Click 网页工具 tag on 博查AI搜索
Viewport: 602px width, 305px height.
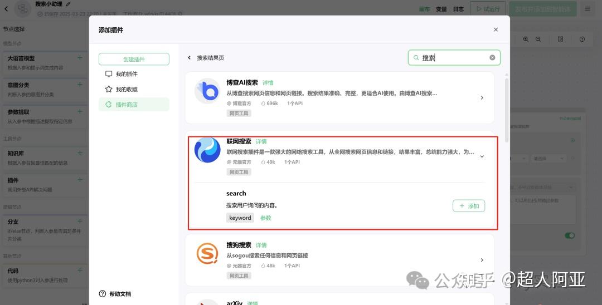239,114
